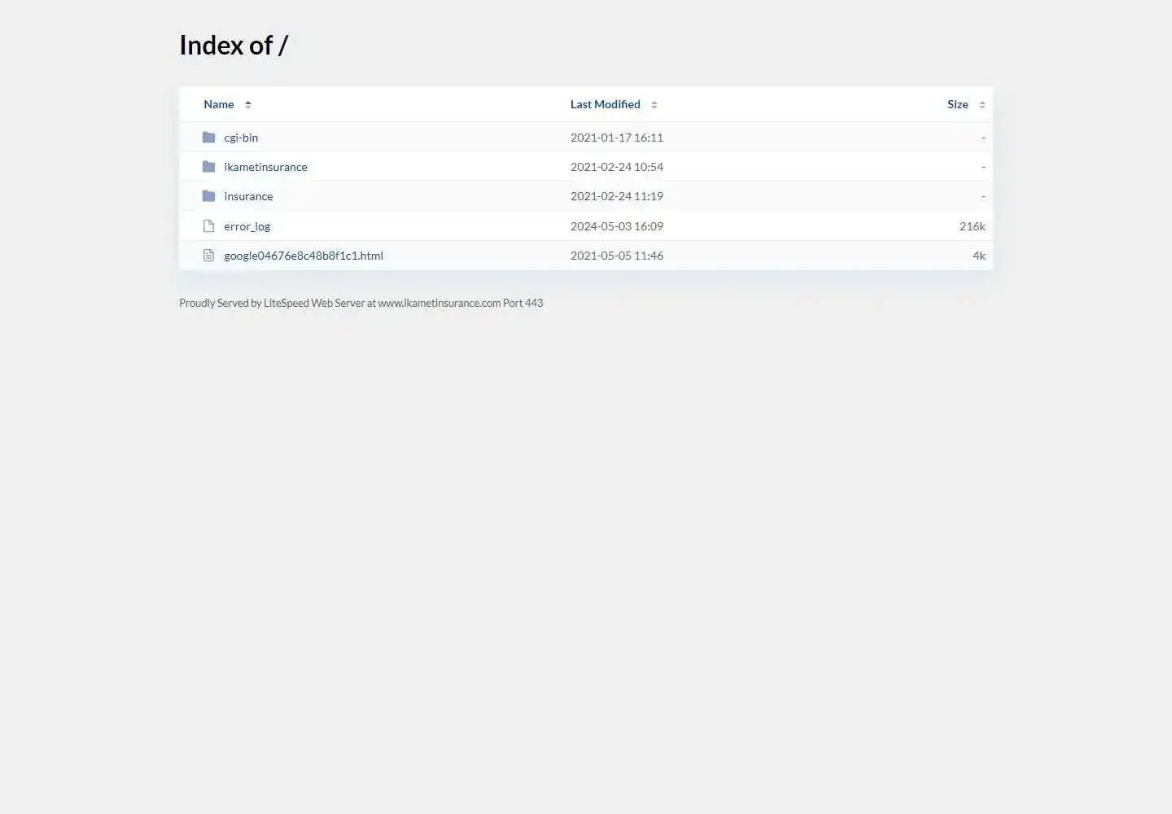Open the google04676e8c48b8f1c1.html file link
The height and width of the screenshot is (814, 1172).
[304, 256]
